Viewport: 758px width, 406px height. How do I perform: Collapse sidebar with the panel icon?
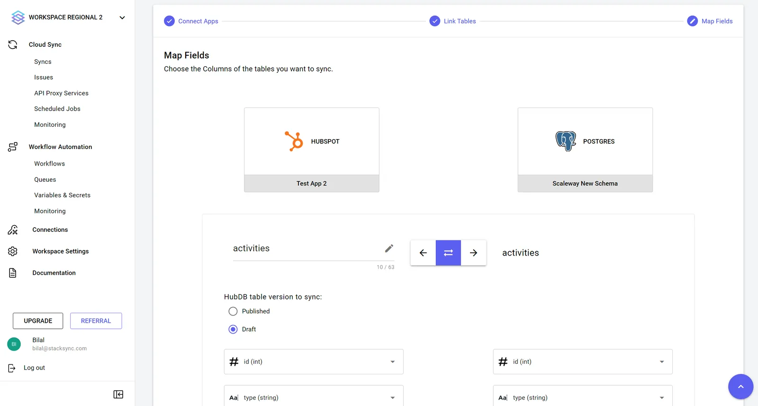pos(118,394)
